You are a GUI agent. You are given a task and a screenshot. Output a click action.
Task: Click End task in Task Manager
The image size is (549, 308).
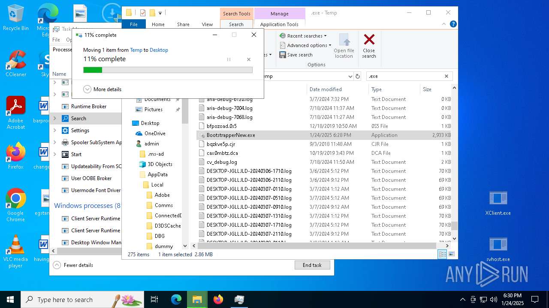(x=312, y=265)
